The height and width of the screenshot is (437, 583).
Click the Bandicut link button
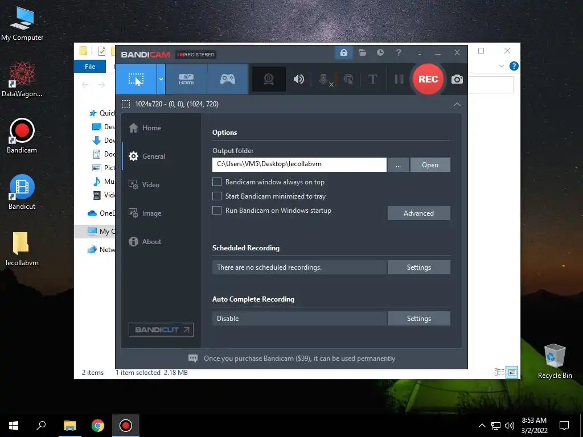tap(161, 329)
